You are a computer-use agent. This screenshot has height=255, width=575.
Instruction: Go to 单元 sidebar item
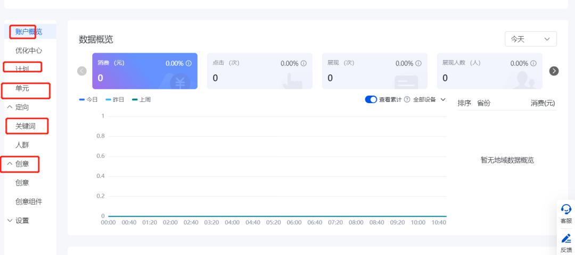pos(22,88)
